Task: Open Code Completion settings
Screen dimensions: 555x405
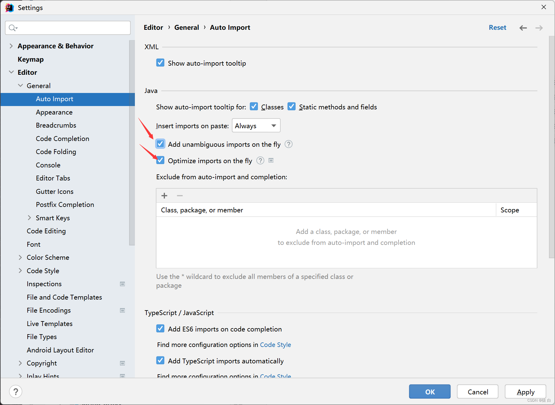Action: tap(63, 139)
